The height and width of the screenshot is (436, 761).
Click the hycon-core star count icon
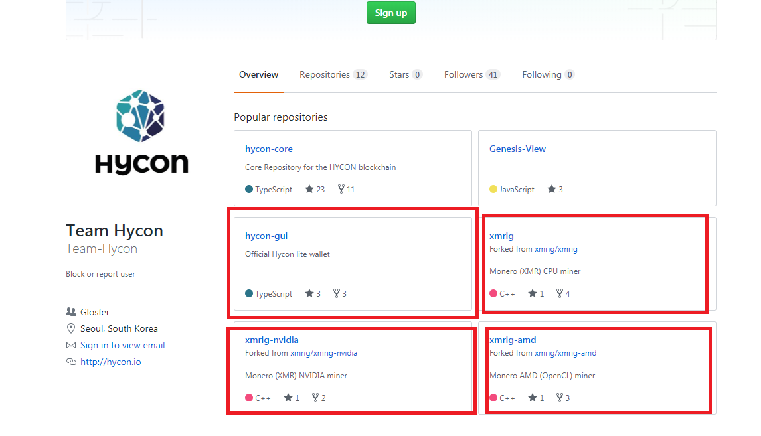(309, 189)
